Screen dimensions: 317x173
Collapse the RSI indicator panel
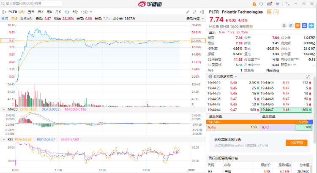[4, 140]
